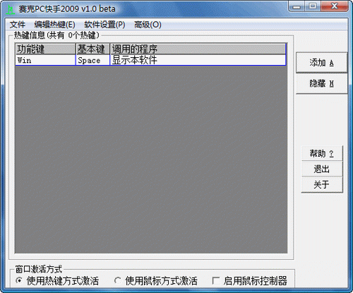Open the 编辑热键(E) menu
The width and height of the screenshot is (353, 293).
54,25
